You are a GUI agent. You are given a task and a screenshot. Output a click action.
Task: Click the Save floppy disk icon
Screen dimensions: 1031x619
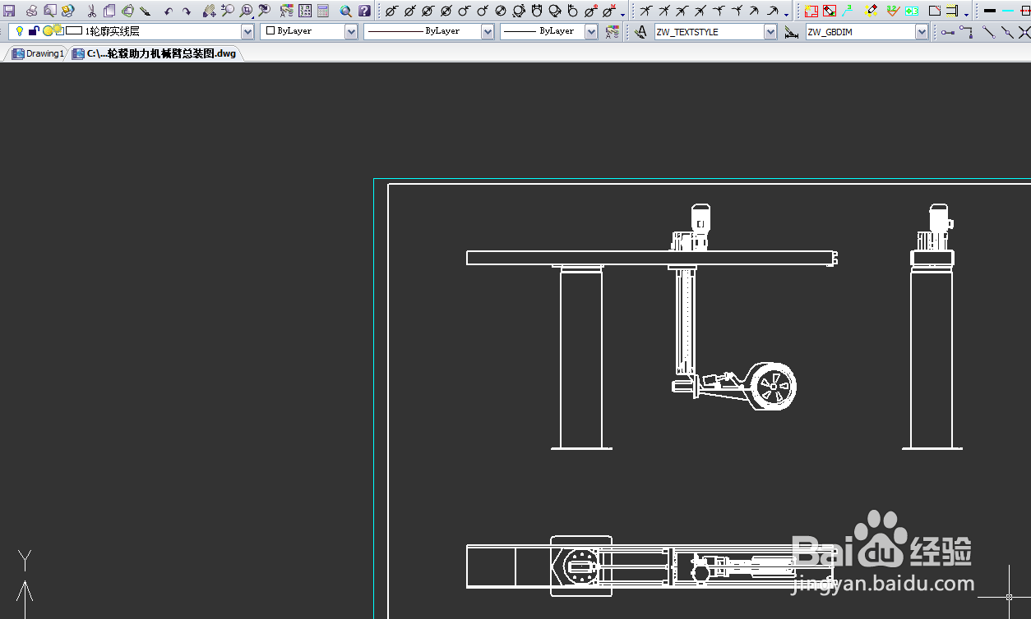(10, 11)
